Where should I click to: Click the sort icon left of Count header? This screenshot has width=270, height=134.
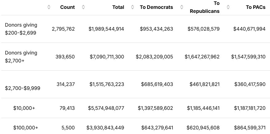click(49, 7)
